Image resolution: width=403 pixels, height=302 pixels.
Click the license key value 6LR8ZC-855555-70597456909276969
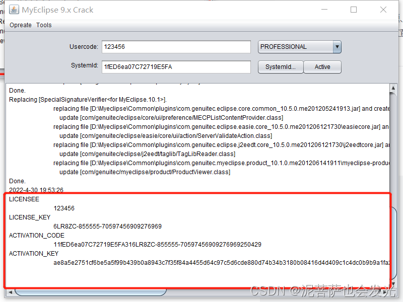(x=107, y=226)
